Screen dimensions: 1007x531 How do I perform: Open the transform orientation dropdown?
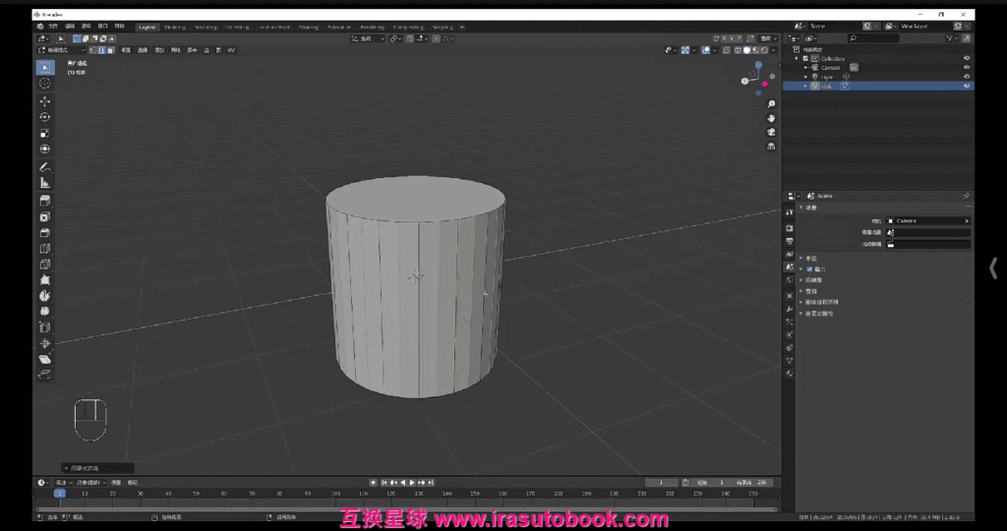[368, 38]
